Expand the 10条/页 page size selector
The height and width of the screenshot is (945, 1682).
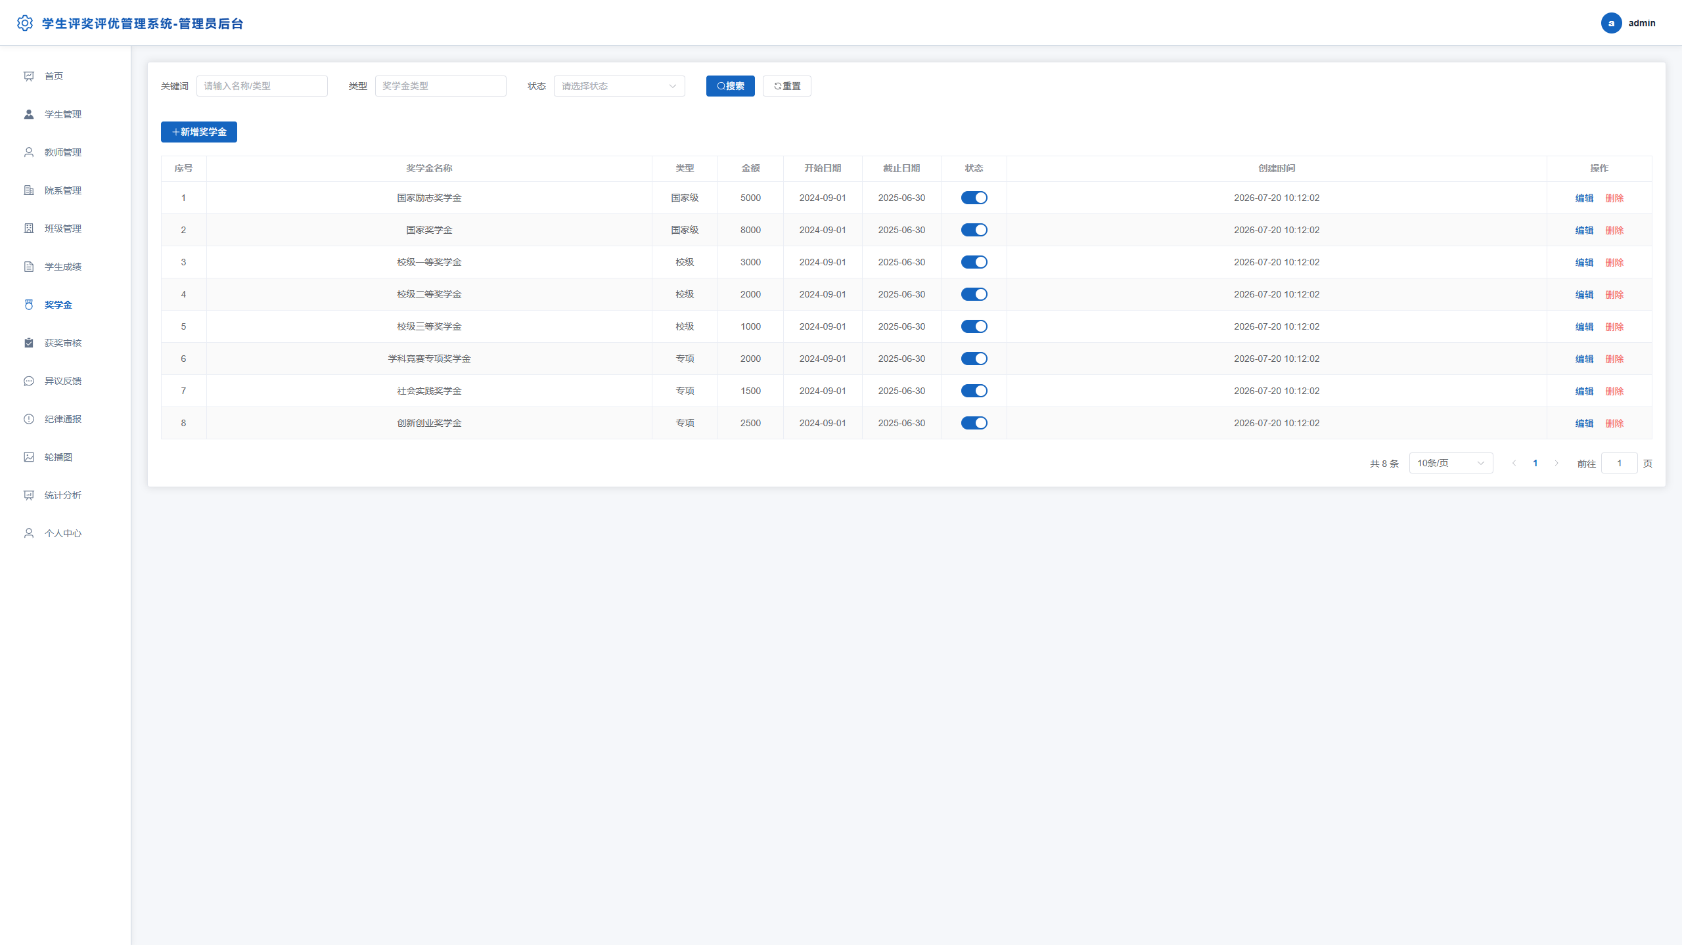coord(1451,463)
